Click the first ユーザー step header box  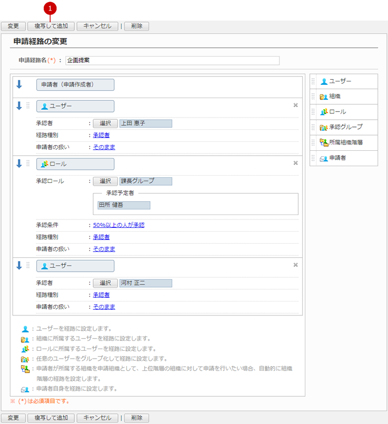[75, 106]
